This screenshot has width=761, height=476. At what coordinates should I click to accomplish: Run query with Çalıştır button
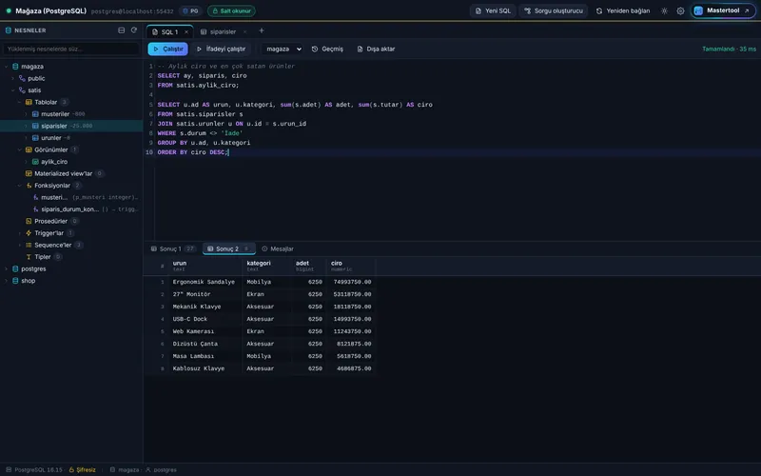click(x=168, y=49)
